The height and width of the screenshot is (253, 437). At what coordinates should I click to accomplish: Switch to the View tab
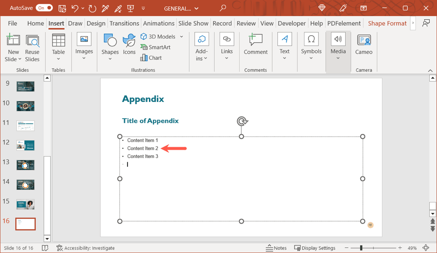click(267, 23)
